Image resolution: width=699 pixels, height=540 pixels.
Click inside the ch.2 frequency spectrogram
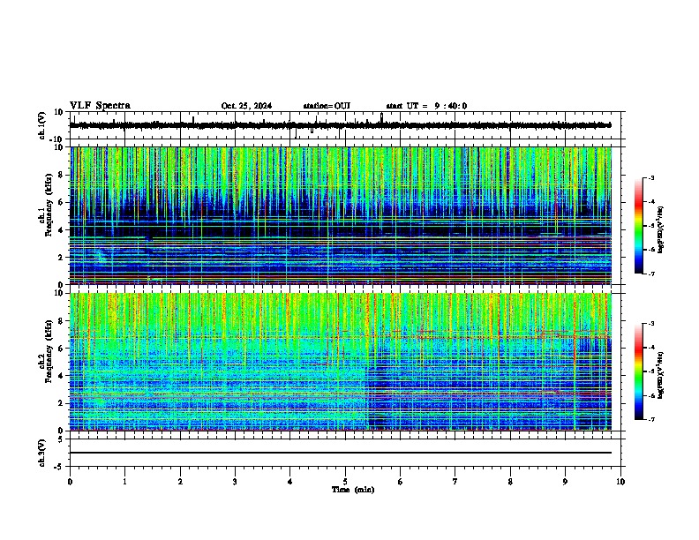pos(341,362)
